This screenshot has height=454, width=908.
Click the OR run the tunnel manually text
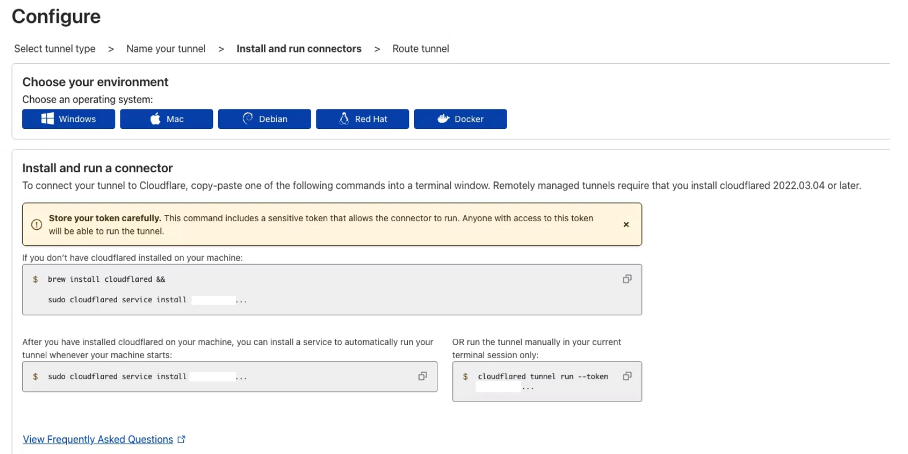(x=537, y=348)
